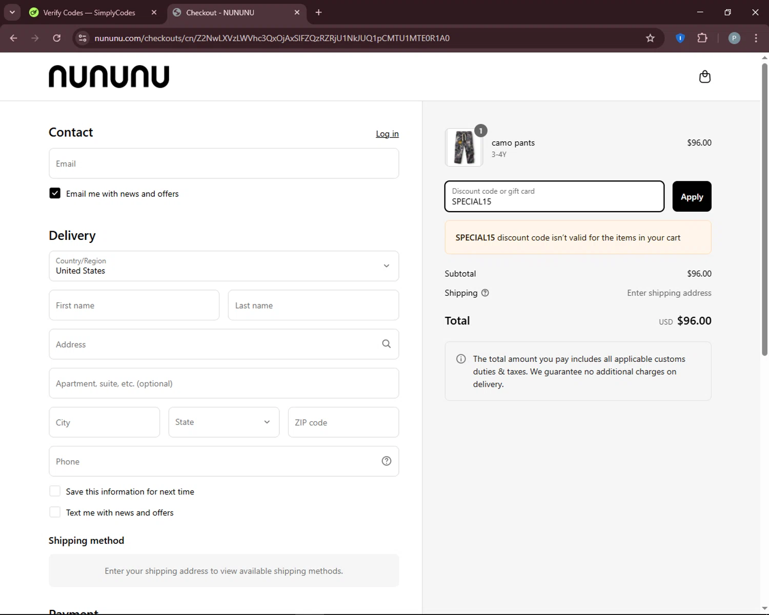The image size is (769, 615).
Task: Click the camo pants item name
Action: [x=513, y=143]
